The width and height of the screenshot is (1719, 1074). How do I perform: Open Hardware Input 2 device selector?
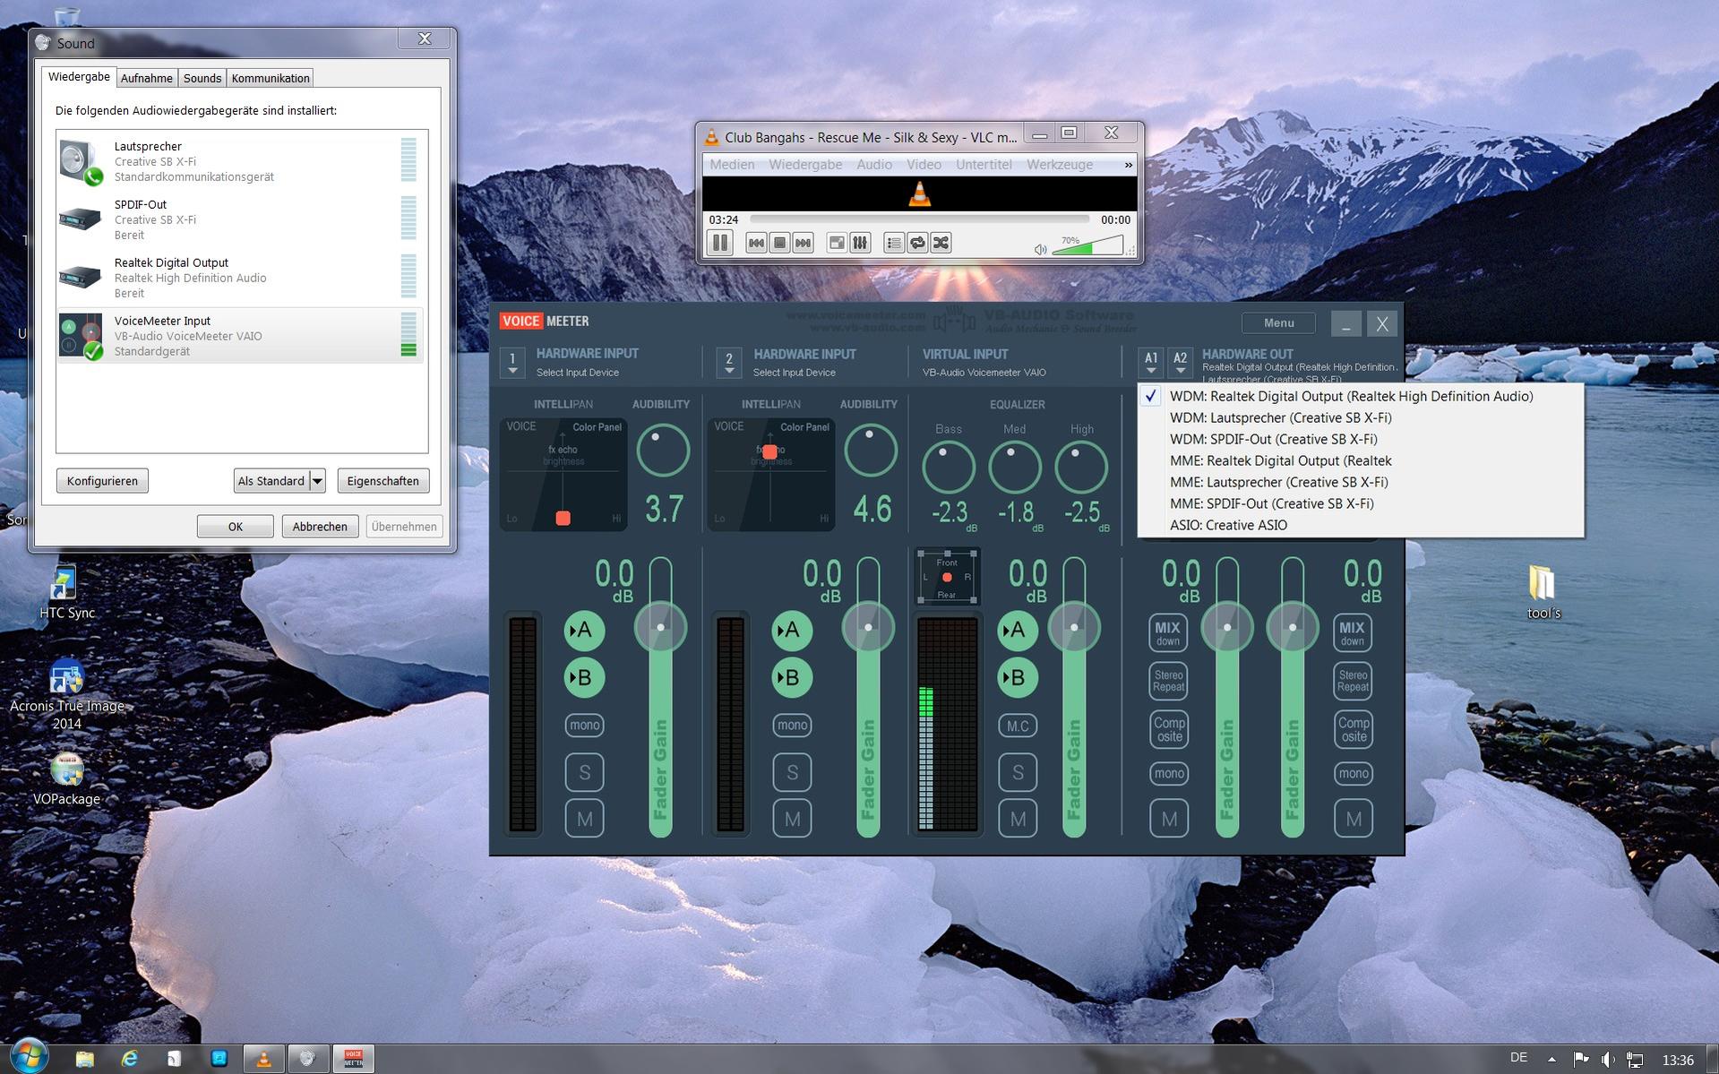(x=729, y=362)
